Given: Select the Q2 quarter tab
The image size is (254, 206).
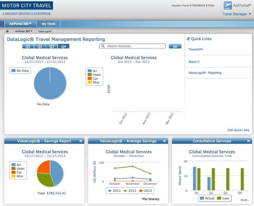Looking at the screenshot, I should 40,46.
